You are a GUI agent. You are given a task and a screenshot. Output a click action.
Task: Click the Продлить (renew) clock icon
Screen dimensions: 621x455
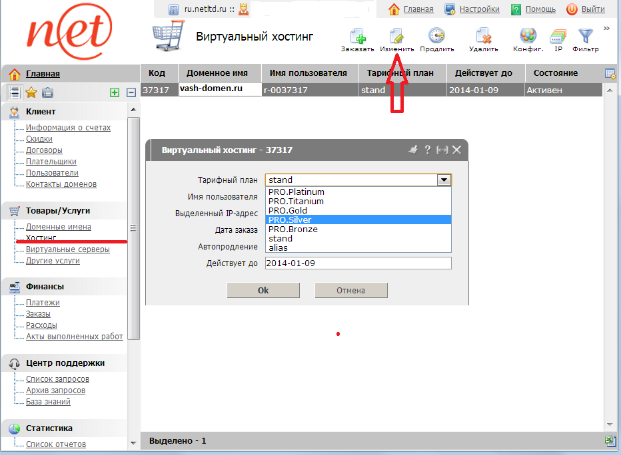436,37
